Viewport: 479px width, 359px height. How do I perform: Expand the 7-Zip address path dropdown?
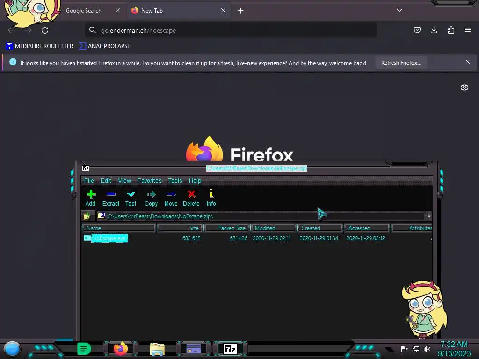[429, 216]
